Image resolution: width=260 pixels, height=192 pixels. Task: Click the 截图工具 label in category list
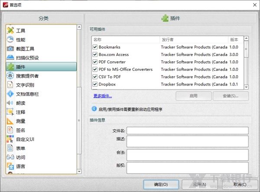pyautogui.click(x=25, y=49)
